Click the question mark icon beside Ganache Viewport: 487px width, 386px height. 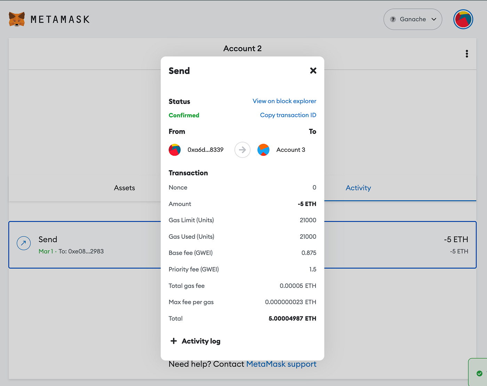pyautogui.click(x=393, y=19)
